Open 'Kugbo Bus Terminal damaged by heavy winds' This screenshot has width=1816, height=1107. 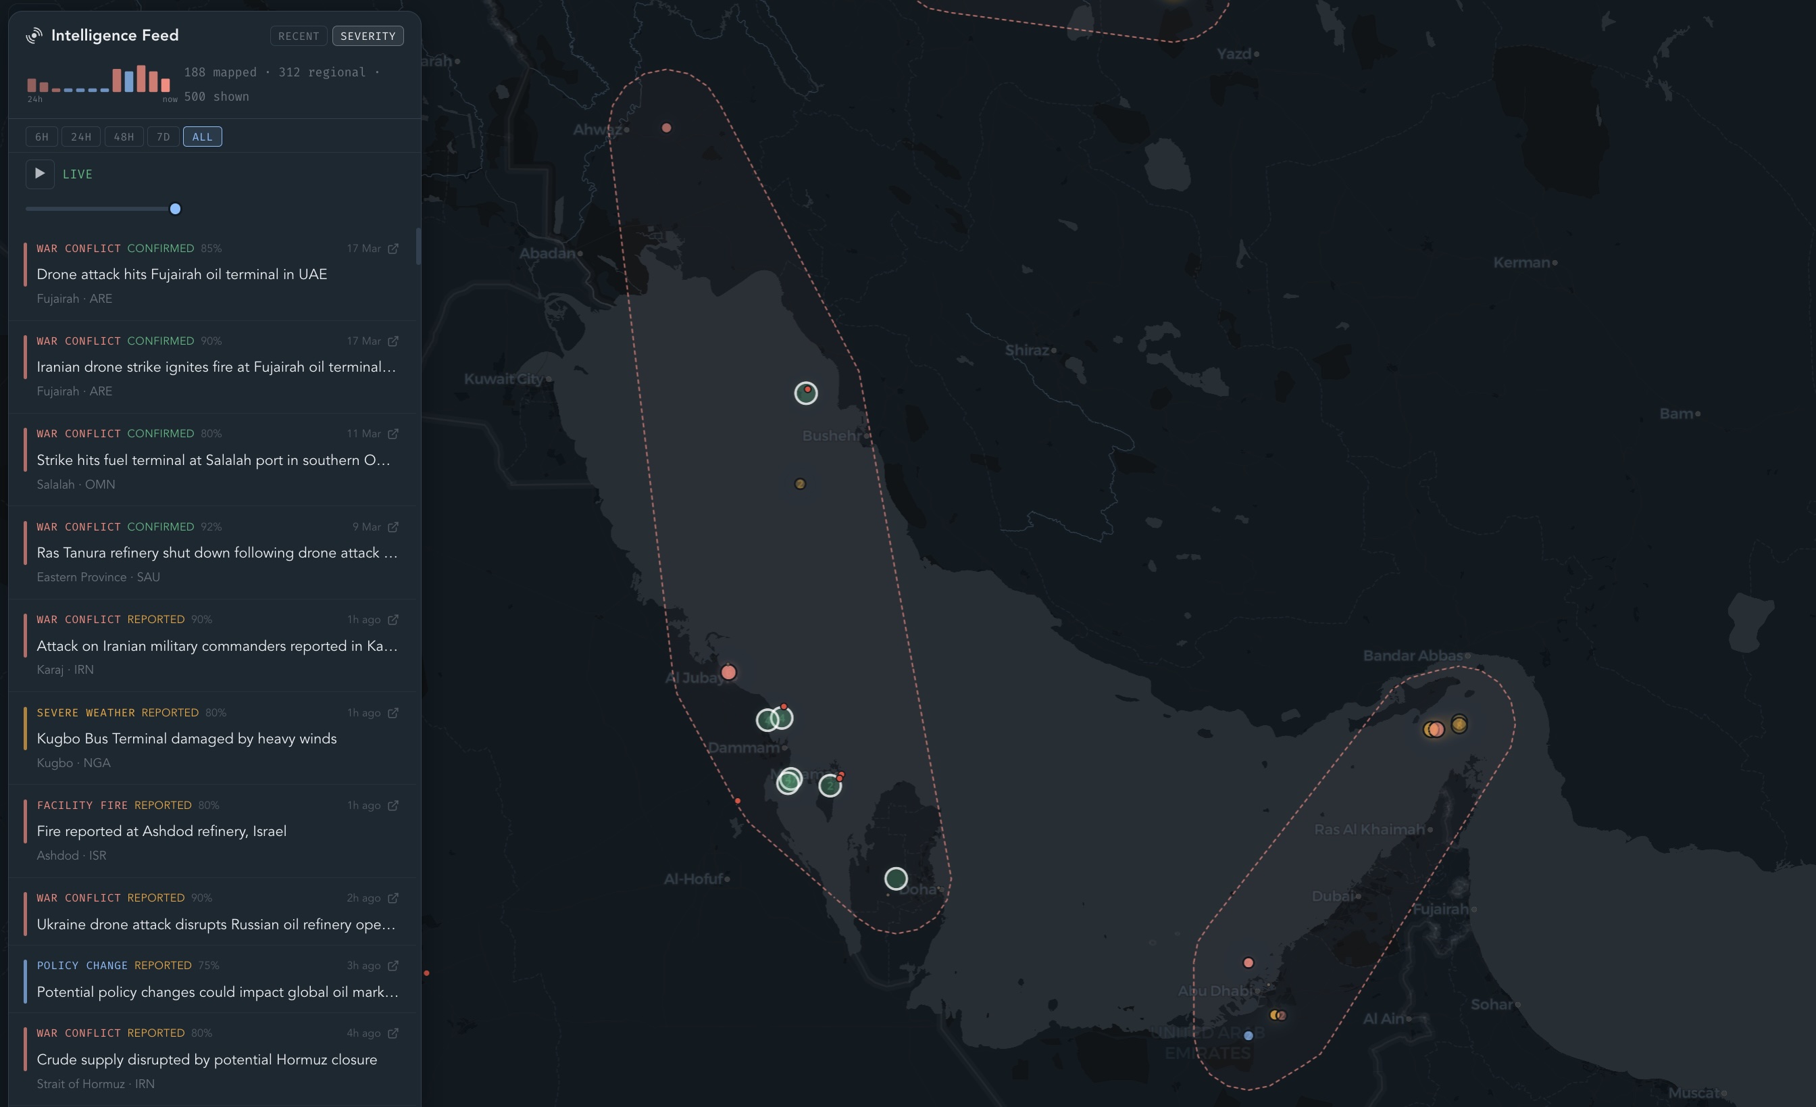click(x=186, y=739)
